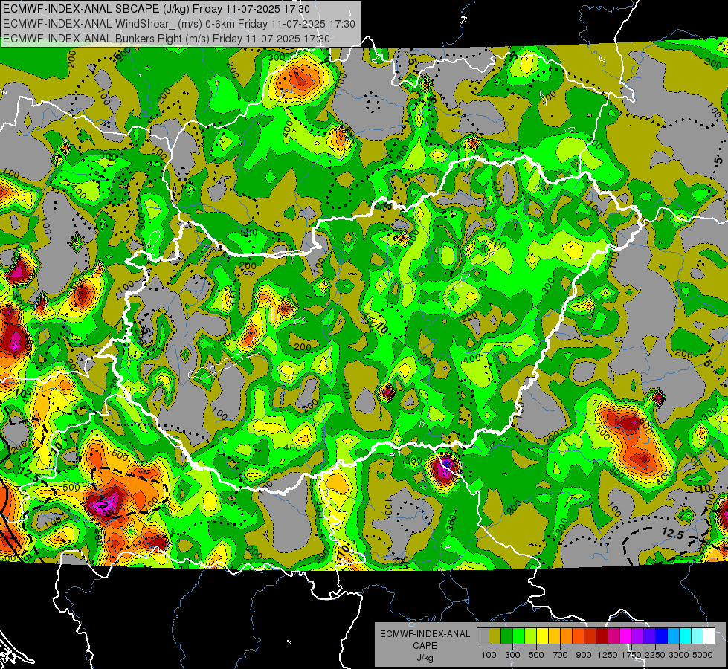Viewport: 728px width, 669px height.
Task: Click the 2250 tick label in legend
Action: 656,655
